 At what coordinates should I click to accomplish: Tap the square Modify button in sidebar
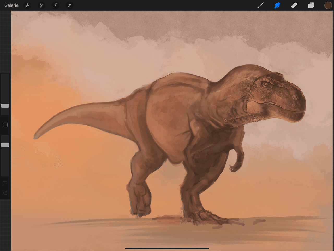[x=5, y=125]
